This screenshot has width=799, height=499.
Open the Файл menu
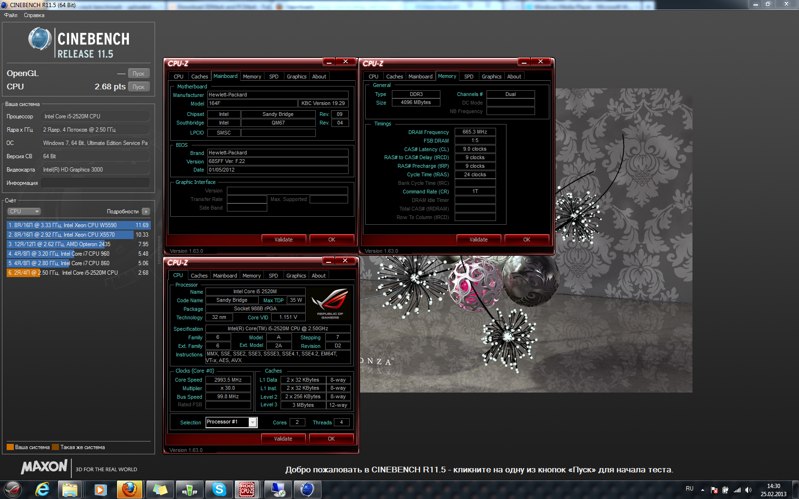10,15
